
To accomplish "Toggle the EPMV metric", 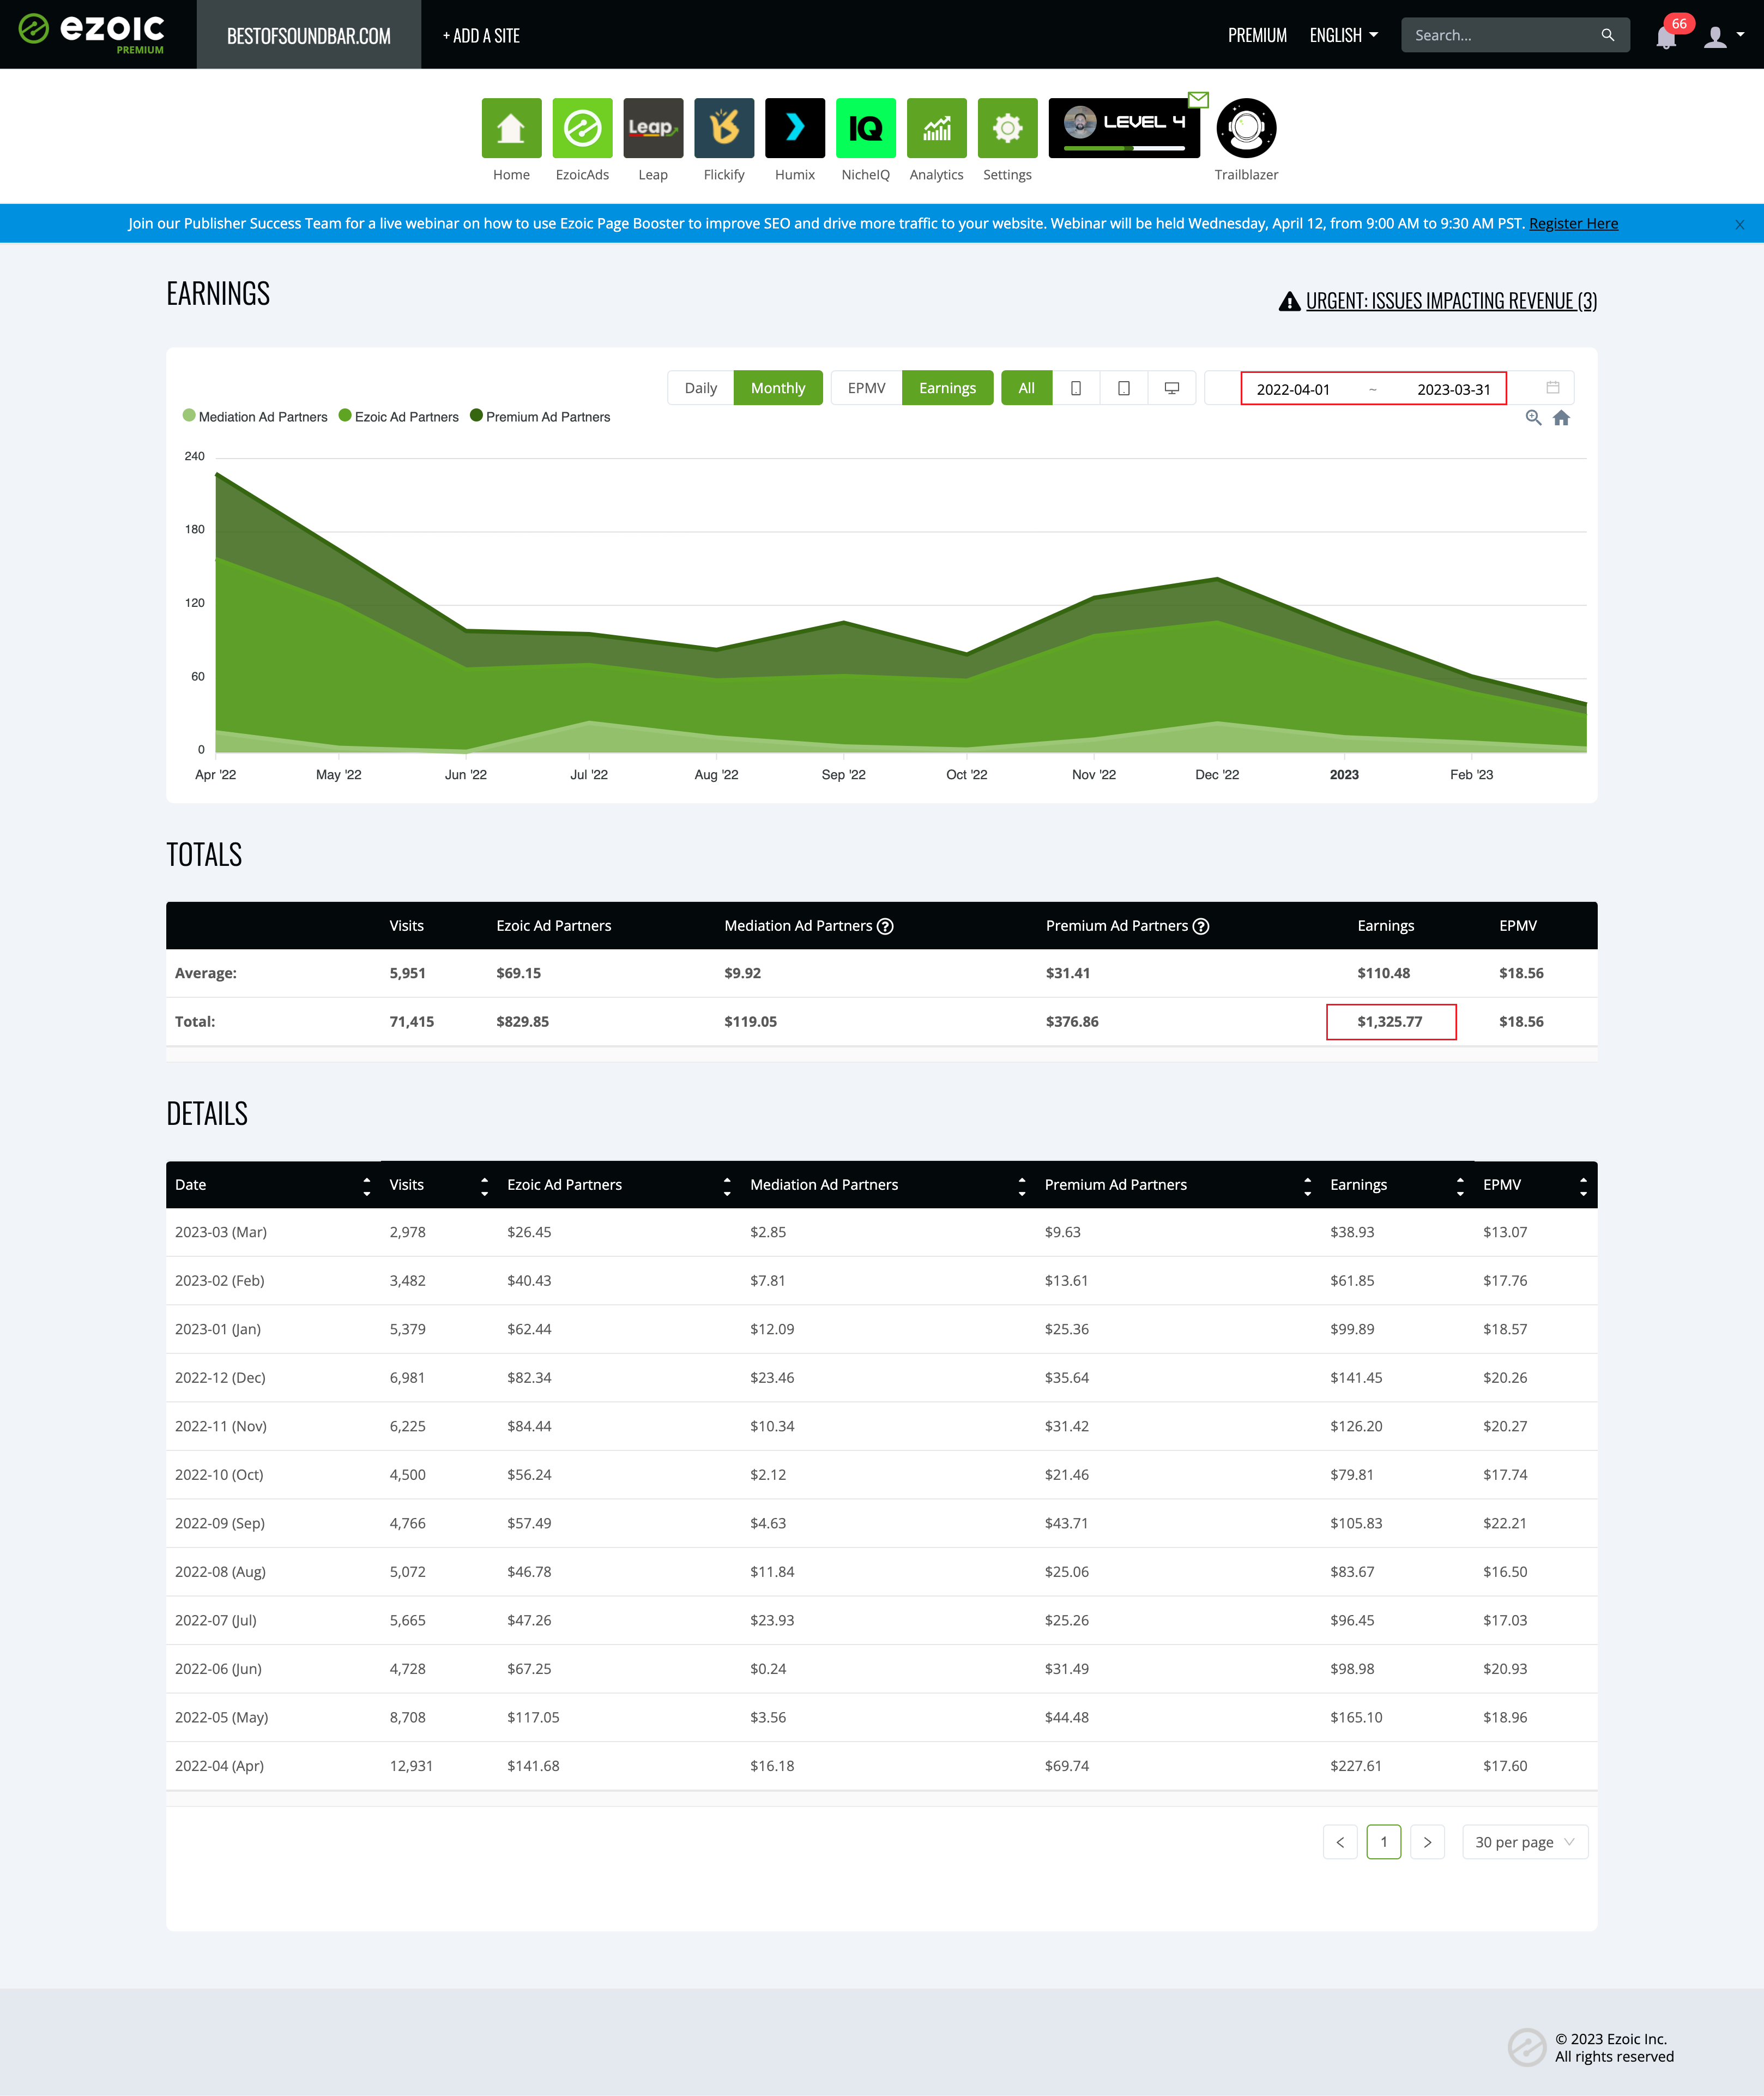I will 866,388.
